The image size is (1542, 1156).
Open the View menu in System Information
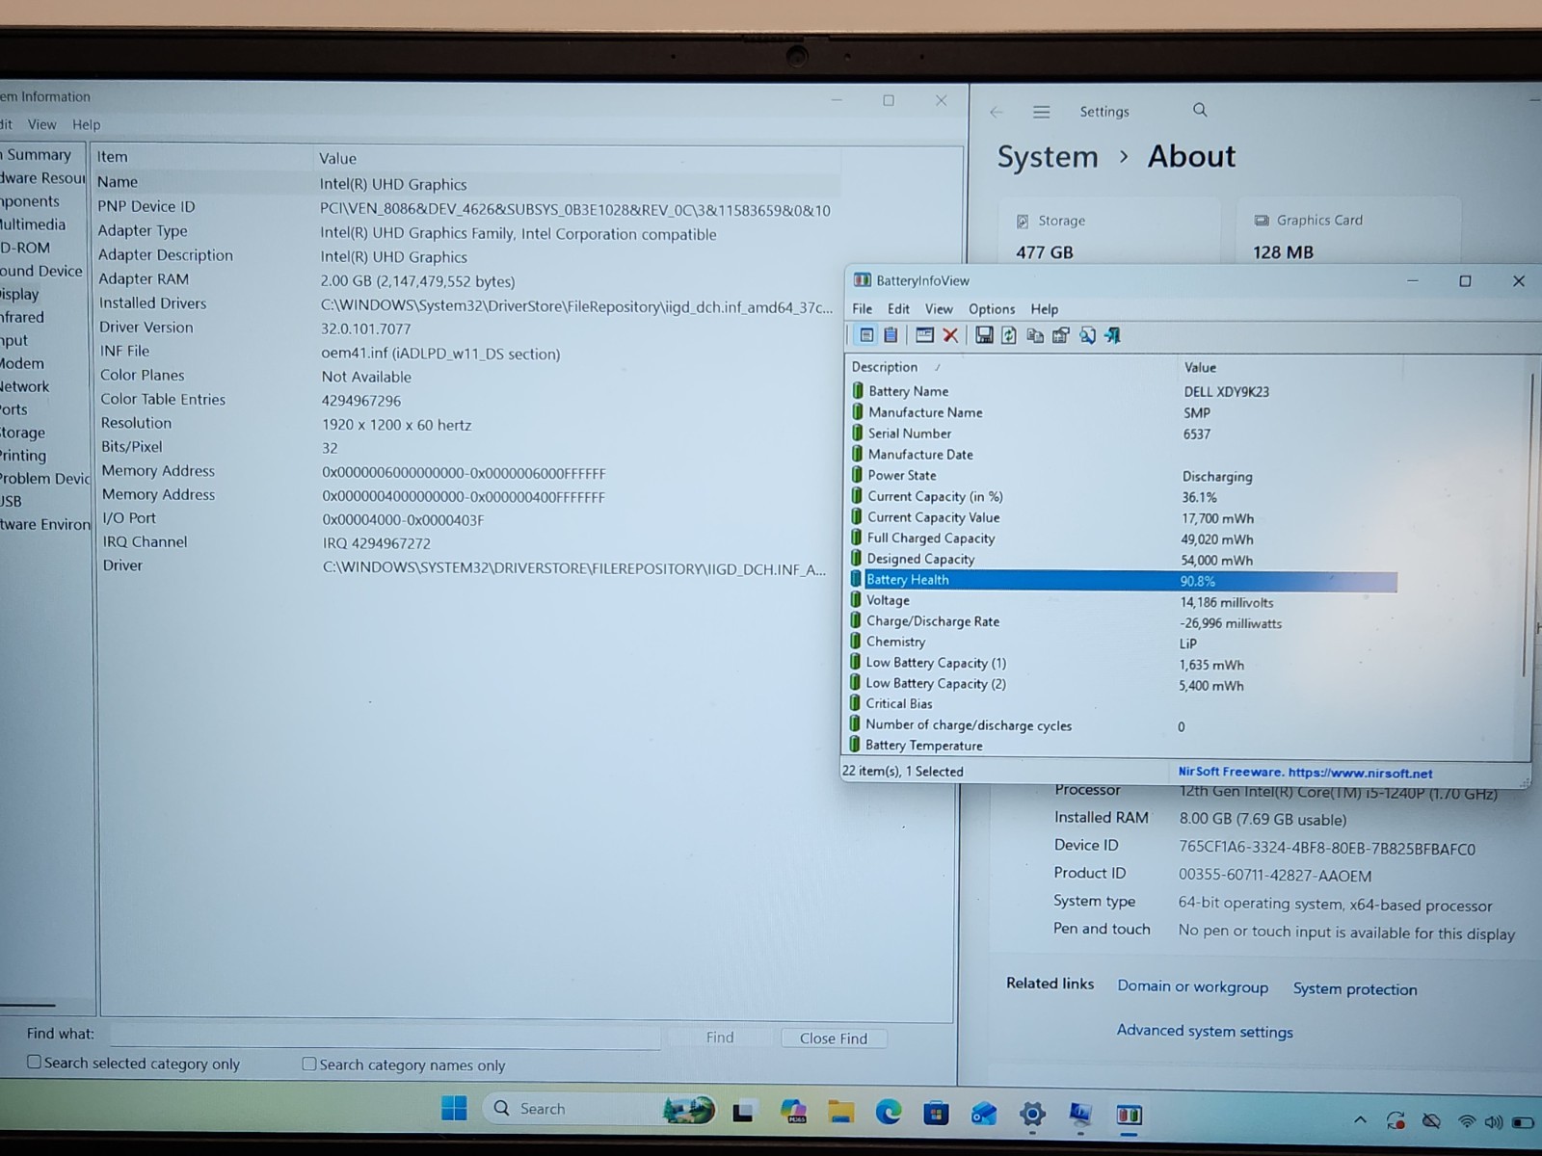(x=41, y=124)
